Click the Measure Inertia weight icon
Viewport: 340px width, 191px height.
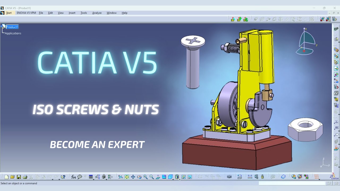click(x=262, y=177)
